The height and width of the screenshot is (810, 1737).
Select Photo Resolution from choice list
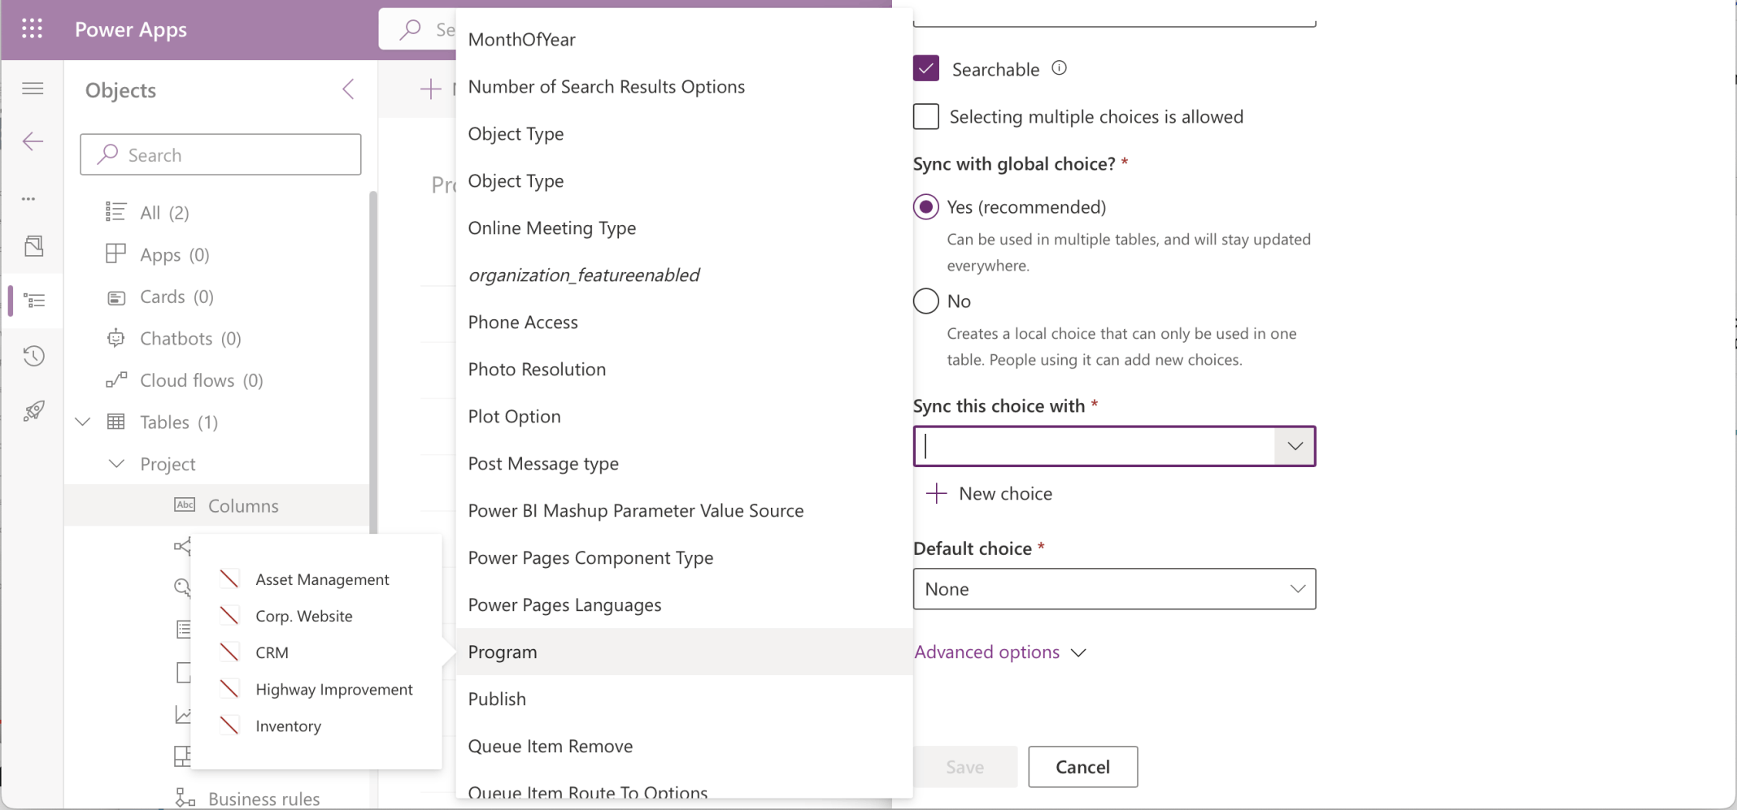(x=537, y=370)
